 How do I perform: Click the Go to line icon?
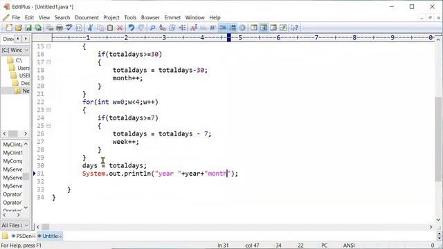click(x=182, y=28)
